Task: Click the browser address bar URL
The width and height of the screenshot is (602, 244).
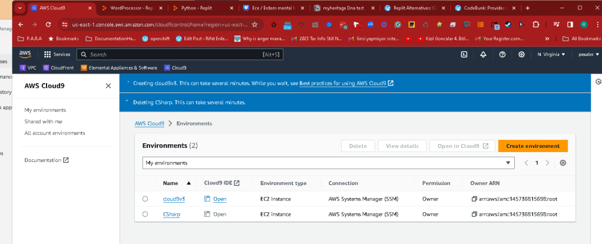Action: [160, 24]
